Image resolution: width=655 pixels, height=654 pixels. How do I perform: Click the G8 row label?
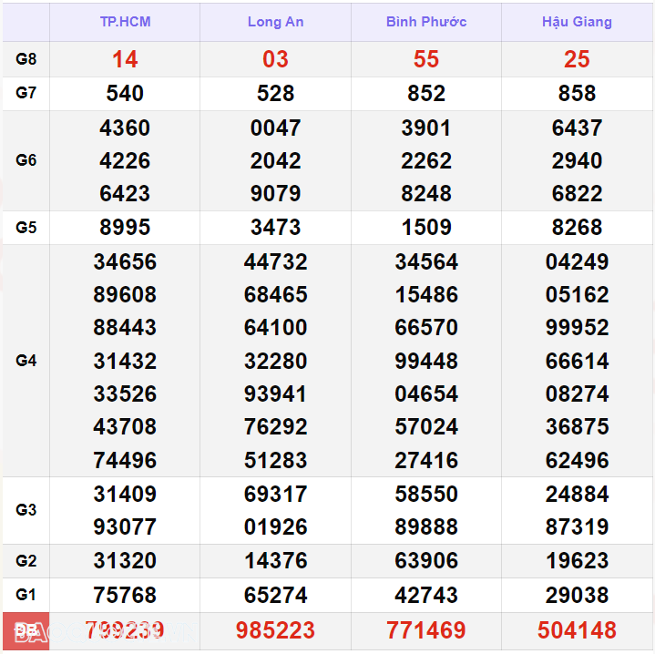point(26,59)
